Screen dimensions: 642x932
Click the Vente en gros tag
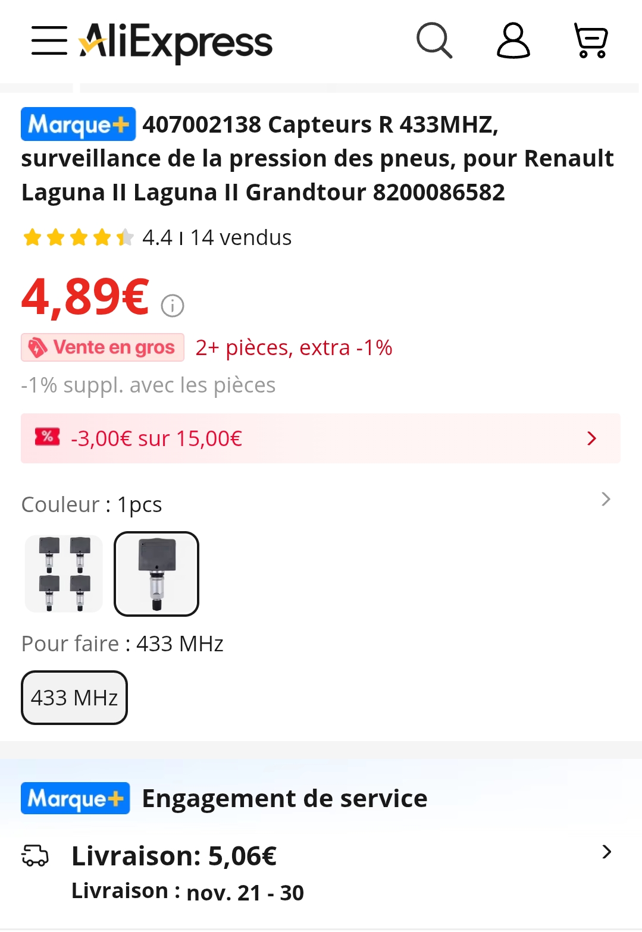click(x=102, y=347)
